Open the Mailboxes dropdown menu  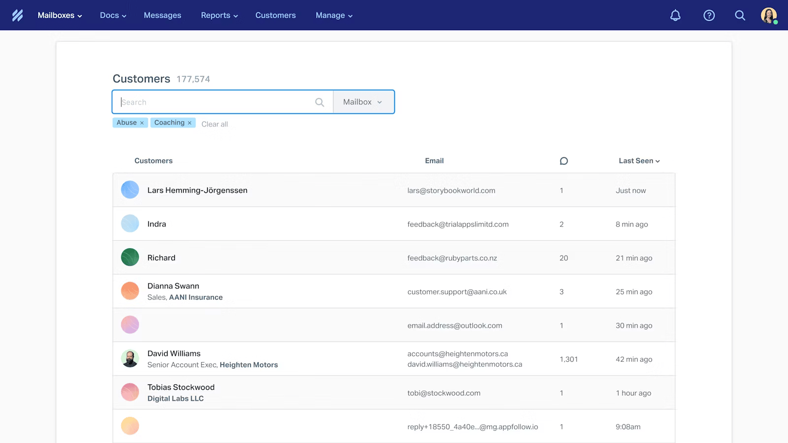point(60,15)
